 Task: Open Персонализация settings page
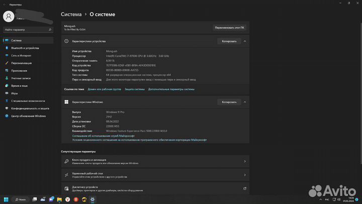28,63
